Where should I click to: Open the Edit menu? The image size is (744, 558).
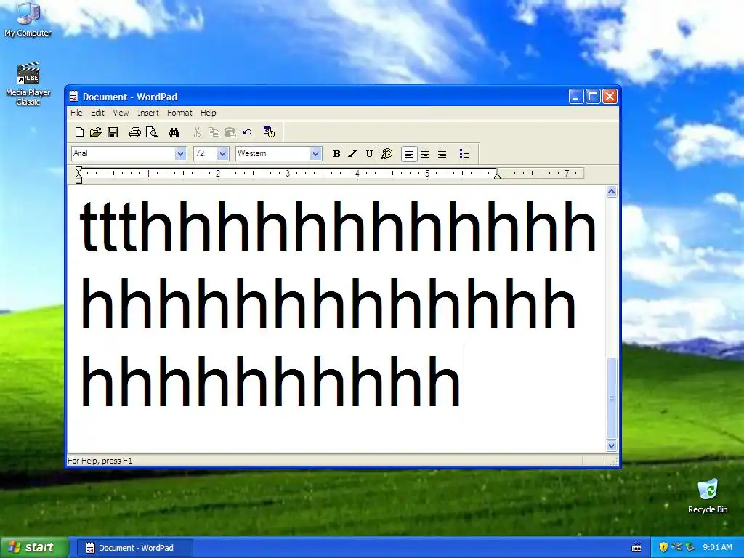pyautogui.click(x=98, y=113)
